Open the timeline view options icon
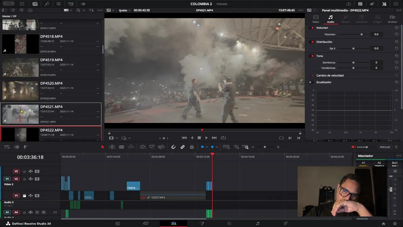 [7, 147]
